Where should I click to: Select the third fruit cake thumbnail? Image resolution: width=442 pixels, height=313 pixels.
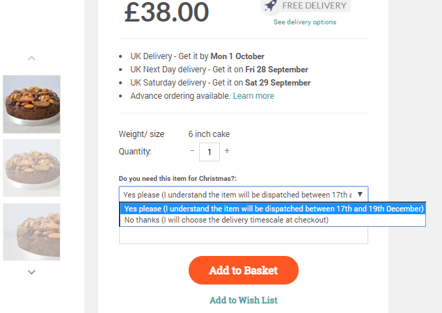click(31, 232)
